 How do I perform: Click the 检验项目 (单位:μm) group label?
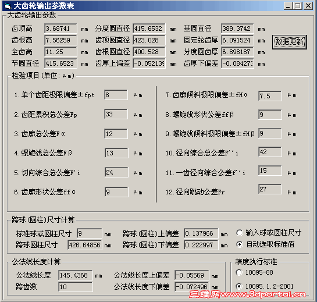[43, 76]
